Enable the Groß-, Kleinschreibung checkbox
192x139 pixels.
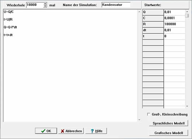(149, 114)
